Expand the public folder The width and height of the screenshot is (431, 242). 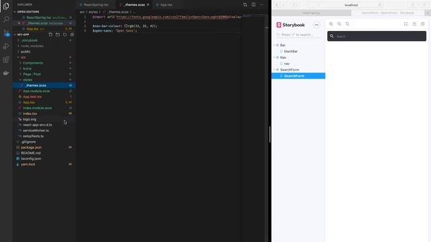pyautogui.click(x=26, y=52)
